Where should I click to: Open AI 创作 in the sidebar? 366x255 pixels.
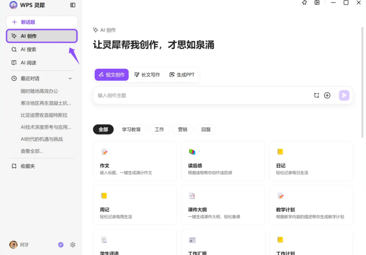click(42, 36)
